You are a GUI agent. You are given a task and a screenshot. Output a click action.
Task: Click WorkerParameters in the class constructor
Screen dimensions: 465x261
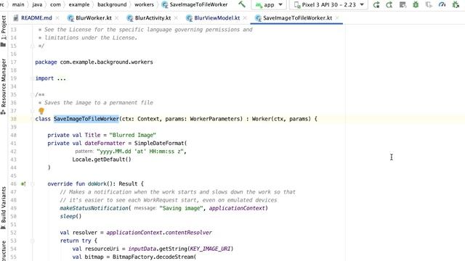pyautogui.click(x=215, y=119)
